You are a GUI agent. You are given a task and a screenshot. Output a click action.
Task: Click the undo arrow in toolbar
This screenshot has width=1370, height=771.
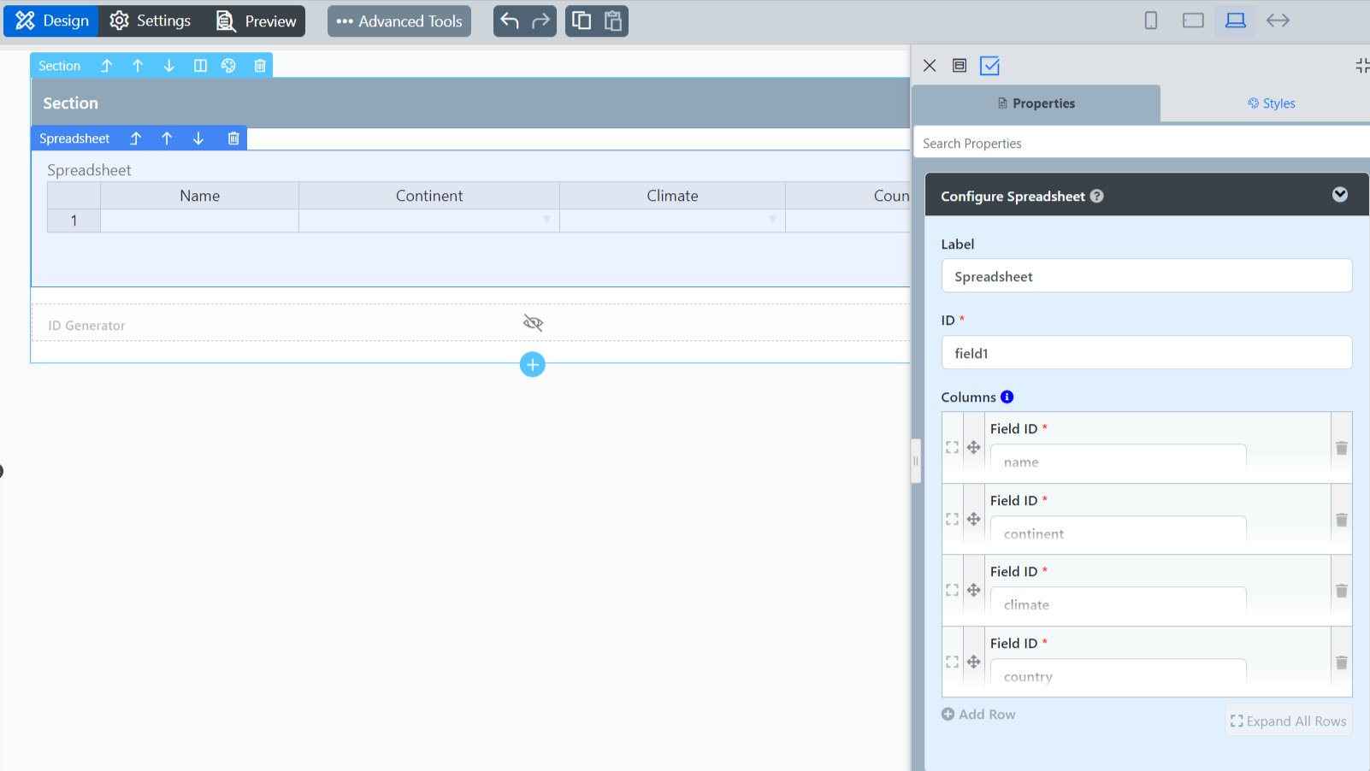pyautogui.click(x=510, y=21)
